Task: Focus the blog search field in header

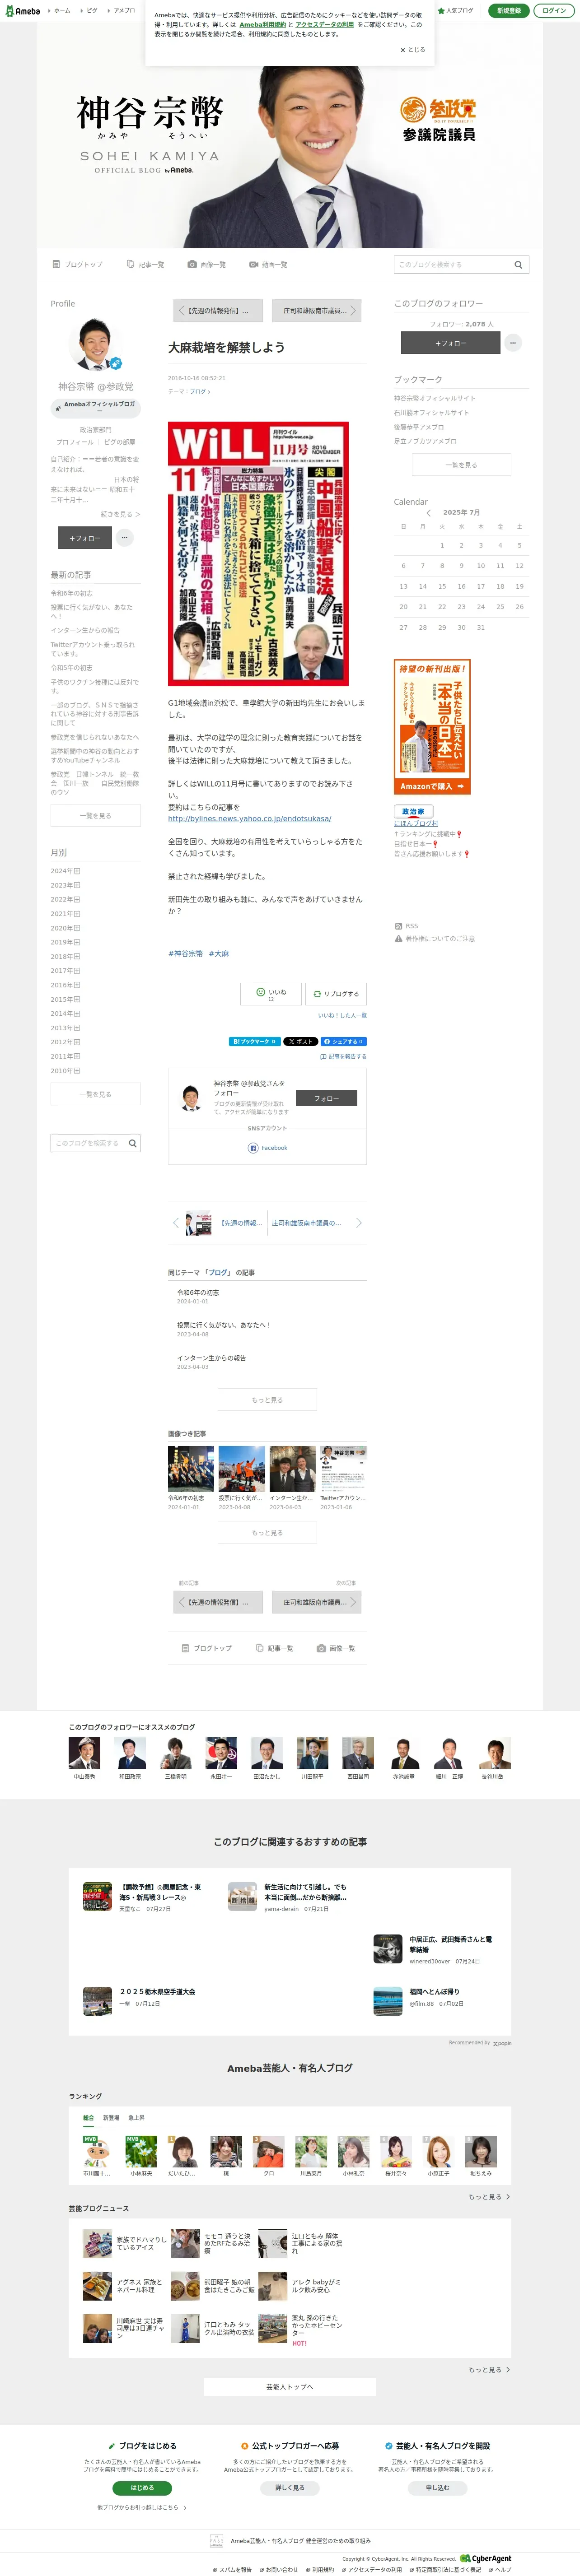Action: point(452,265)
